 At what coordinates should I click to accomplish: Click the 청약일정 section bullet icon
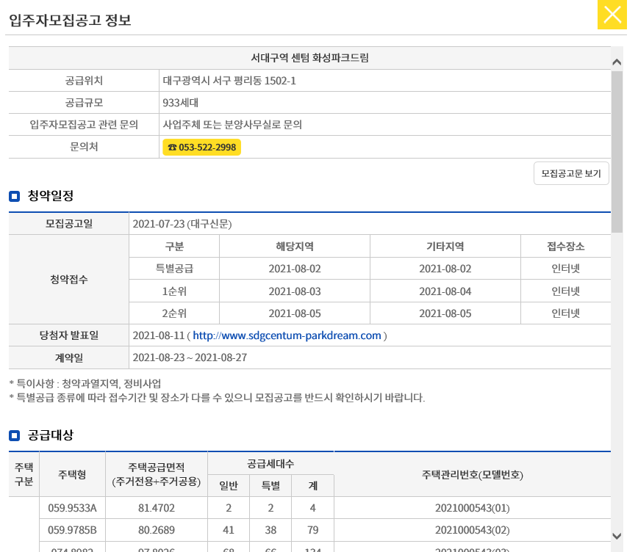tap(14, 196)
